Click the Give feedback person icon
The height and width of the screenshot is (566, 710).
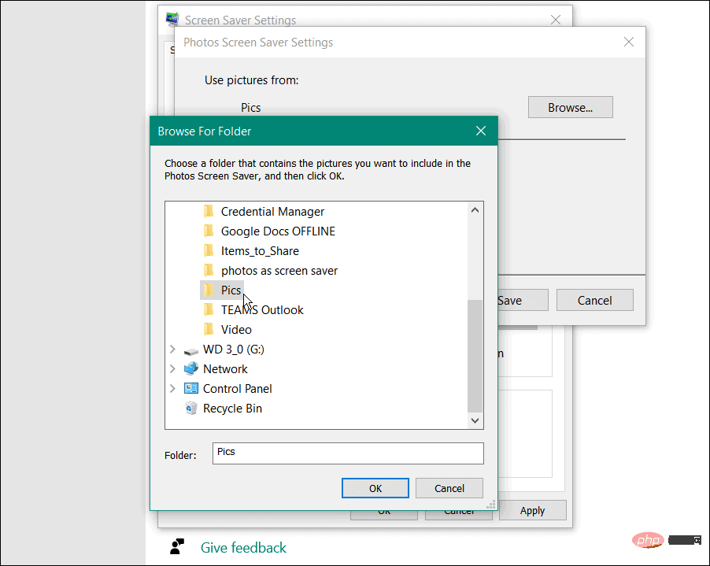[x=177, y=546]
